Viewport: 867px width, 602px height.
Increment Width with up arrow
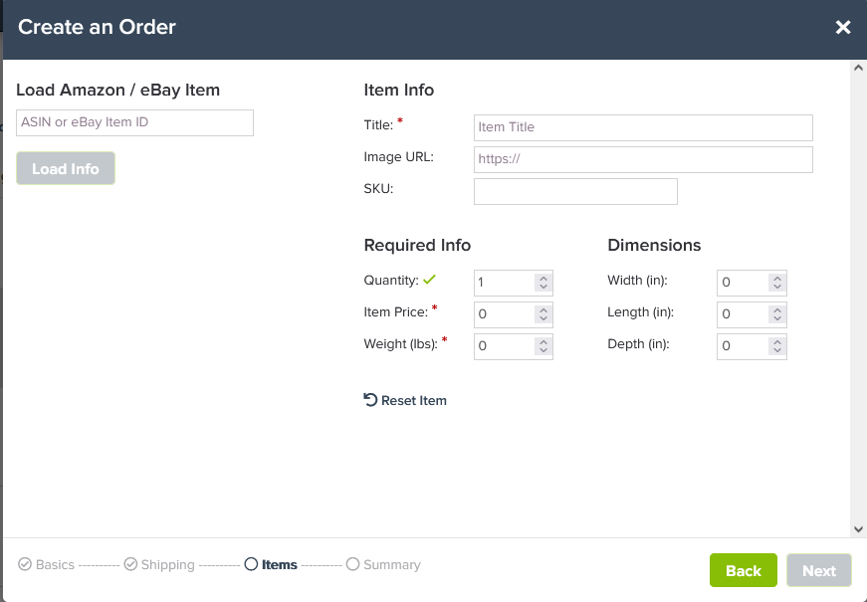pyautogui.click(x=777, y=279)
